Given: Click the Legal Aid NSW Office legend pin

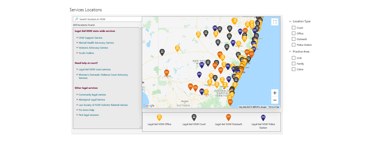Looking at the screenshot, I should (159, 118).
